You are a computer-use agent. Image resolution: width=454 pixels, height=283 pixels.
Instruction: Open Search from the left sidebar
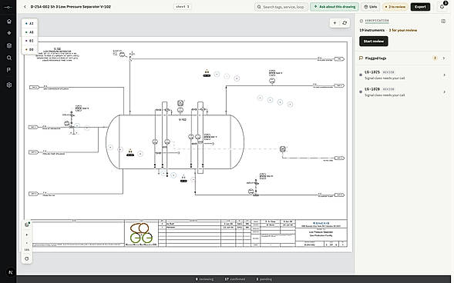tap(9, 58)
